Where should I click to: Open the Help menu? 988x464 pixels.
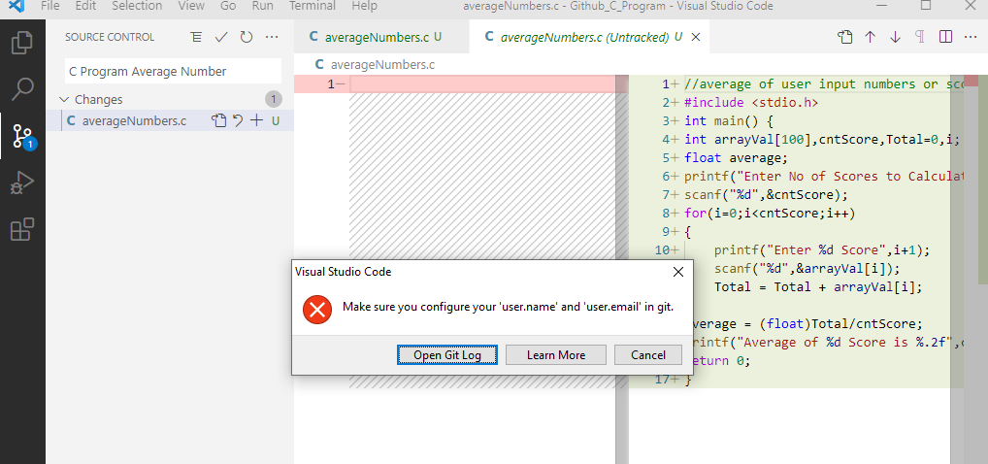364,6
